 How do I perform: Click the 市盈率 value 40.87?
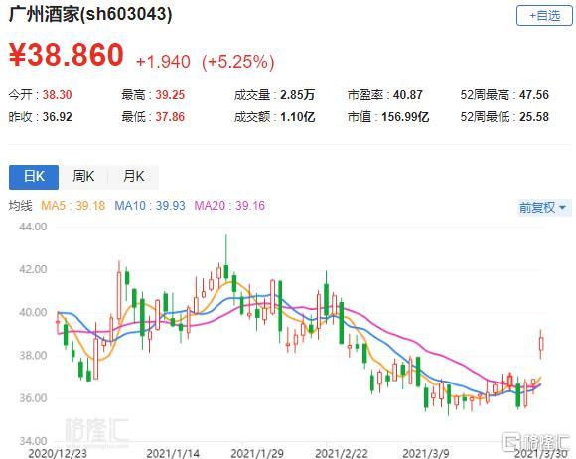408,95
